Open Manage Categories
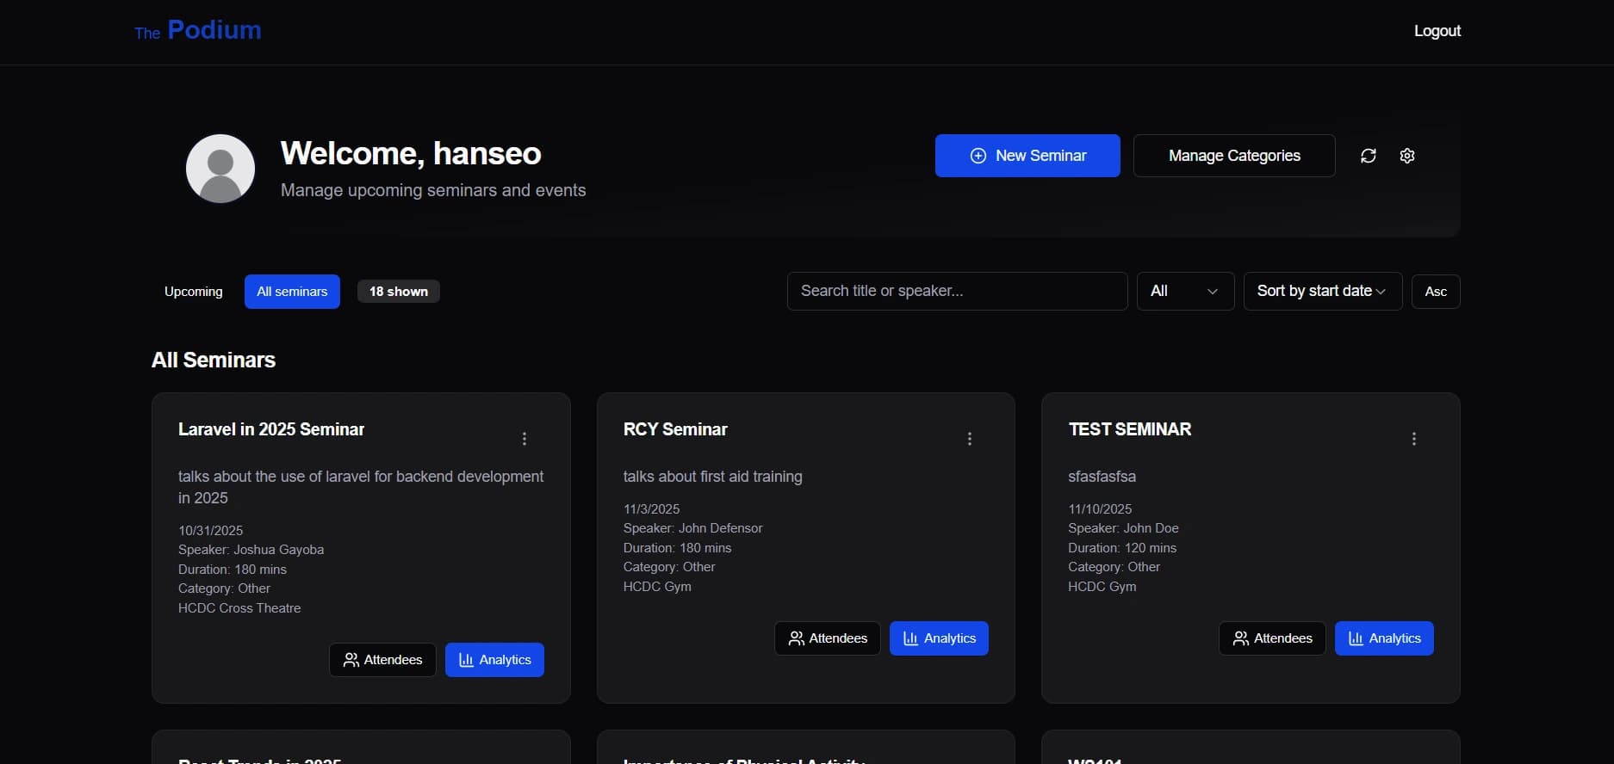1614x764 pixels. pos(1234,156)
